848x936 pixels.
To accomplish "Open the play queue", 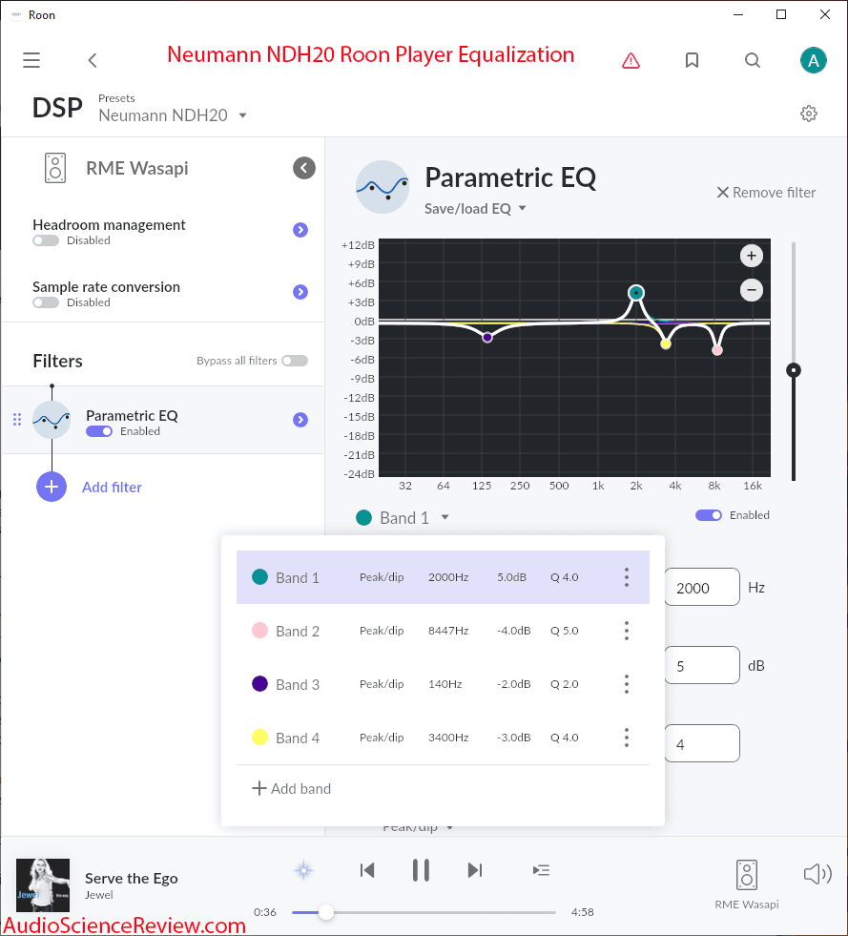I will click(541, 870).
